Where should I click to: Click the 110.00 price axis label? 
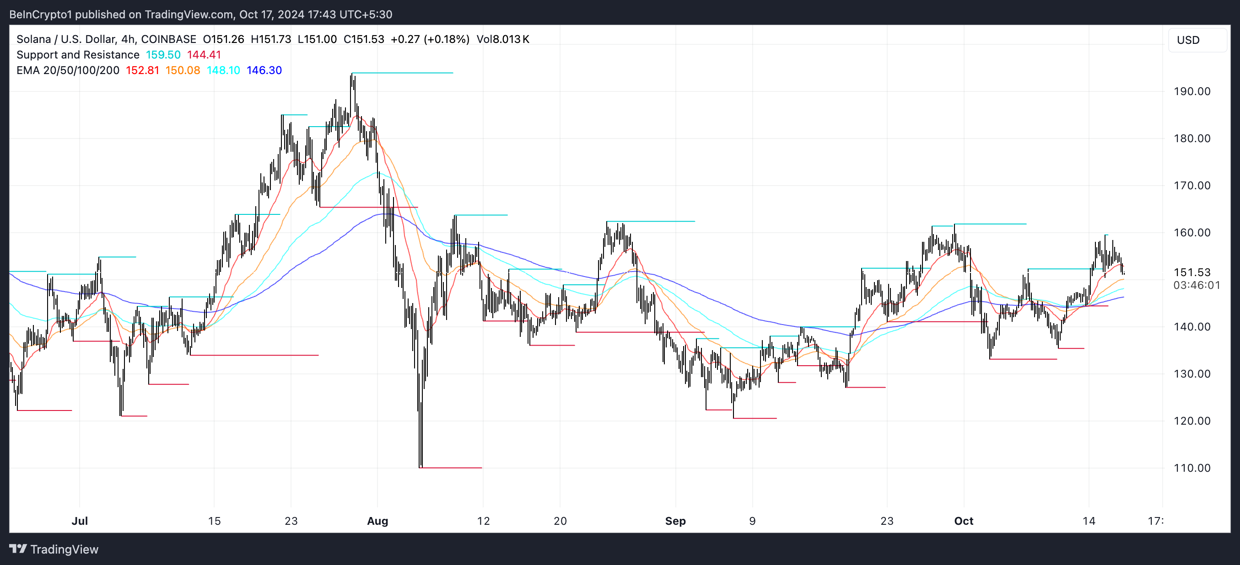tap(1191, 468)
